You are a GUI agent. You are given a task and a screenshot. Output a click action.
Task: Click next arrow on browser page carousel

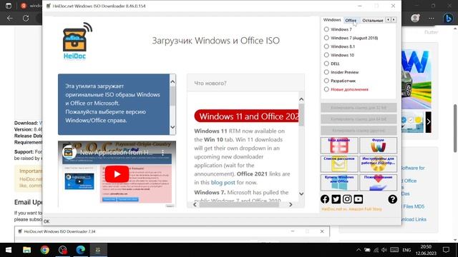click(428, 121)
